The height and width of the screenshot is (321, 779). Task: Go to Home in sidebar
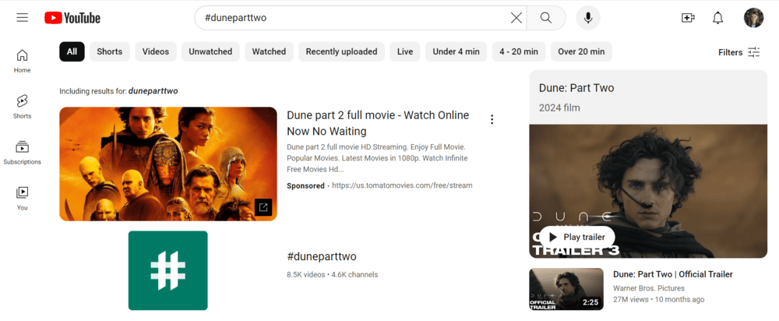coord(22,61)
